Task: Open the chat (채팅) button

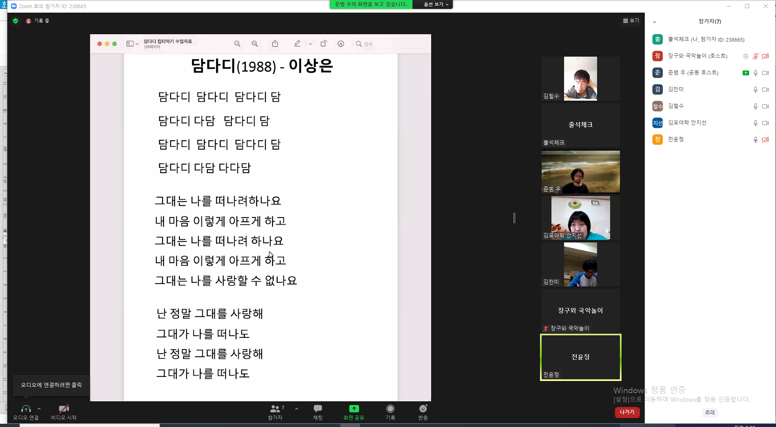Action: click(318, 412)
